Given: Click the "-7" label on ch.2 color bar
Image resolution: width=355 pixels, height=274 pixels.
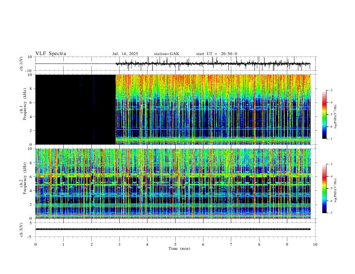Looking at the screenshot, I should tap(330, 213).
